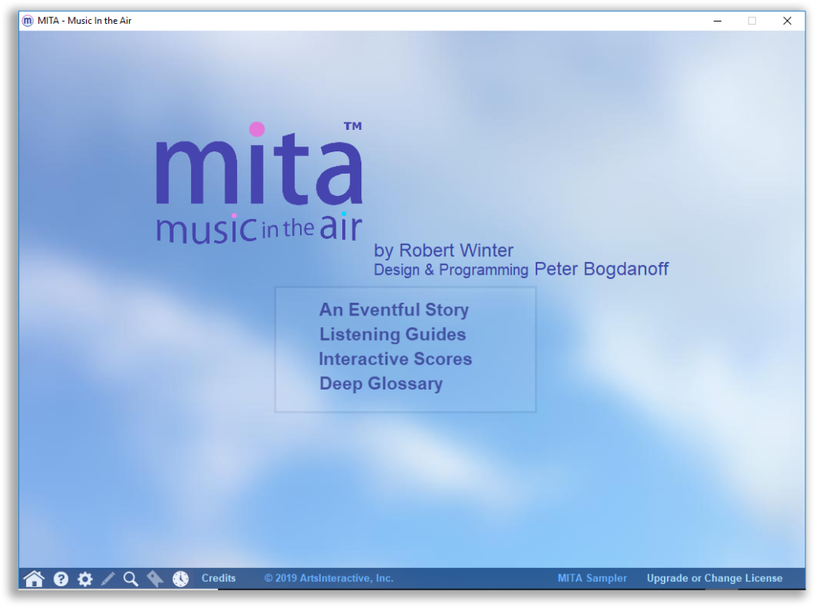Open the Home screen icon

click(33, 578)
